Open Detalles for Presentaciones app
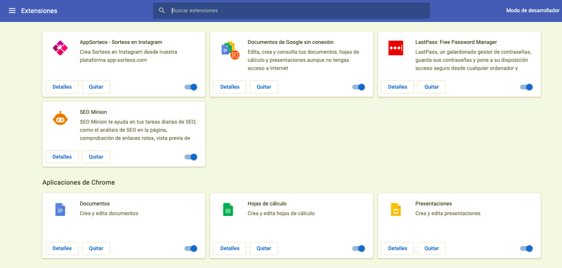This screenshot has height=268, width=562. (x=397, y=248)
